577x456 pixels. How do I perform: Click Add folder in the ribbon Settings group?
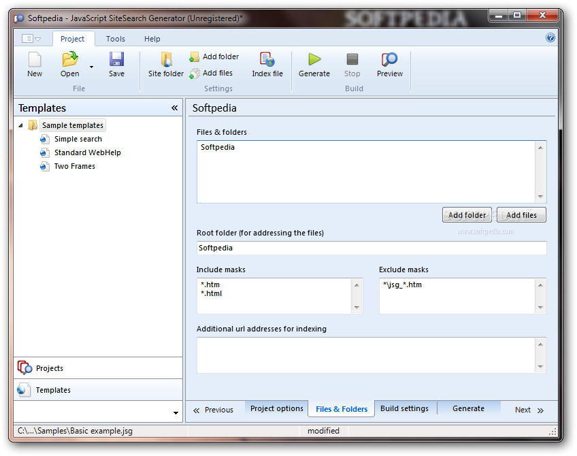tap(214, 56)
